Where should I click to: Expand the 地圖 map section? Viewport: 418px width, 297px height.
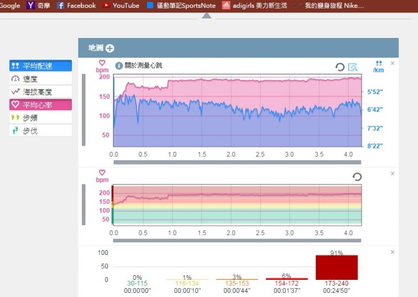(x=110, y=48)
